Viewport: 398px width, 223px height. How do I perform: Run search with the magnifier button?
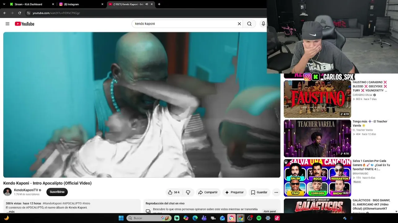pos(249,24)
